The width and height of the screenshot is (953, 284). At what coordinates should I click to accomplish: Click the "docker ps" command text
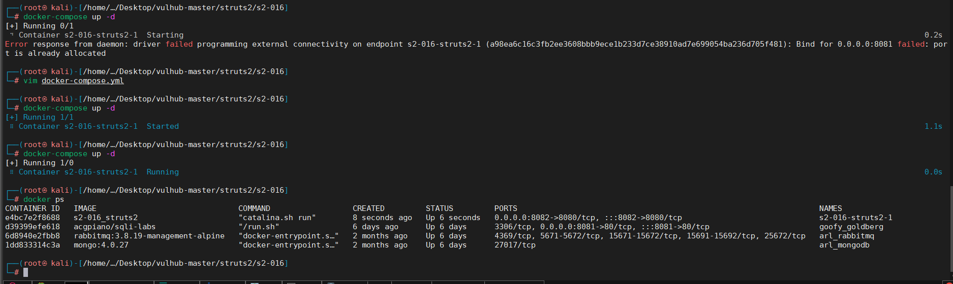pos(44,199)
